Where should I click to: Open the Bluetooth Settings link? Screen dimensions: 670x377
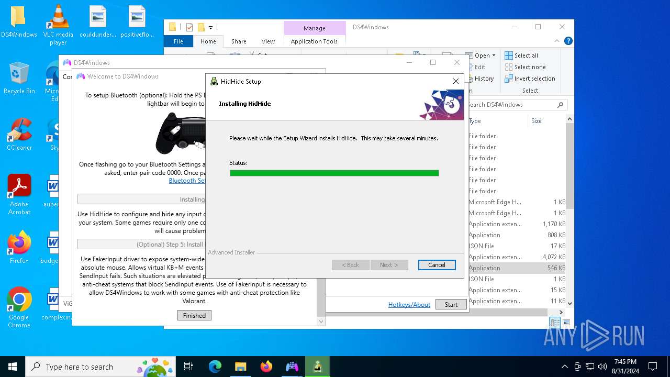pyautogui.click(x=187, y=181)
